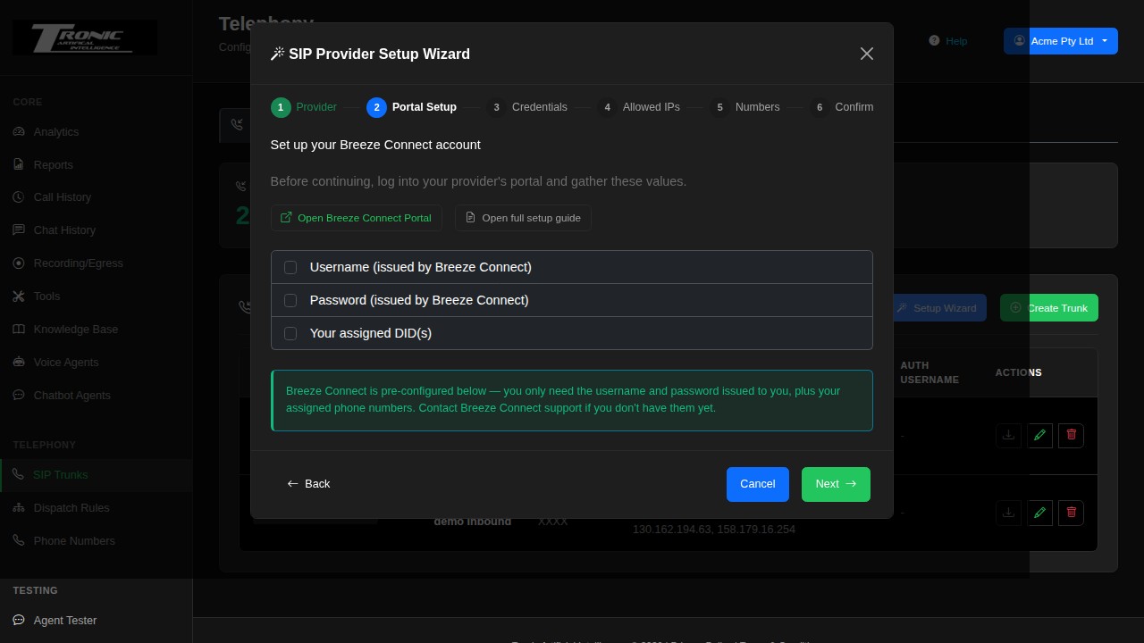
Task: Open Breeze Connect Portal link
Action: (x=357, y=218)
